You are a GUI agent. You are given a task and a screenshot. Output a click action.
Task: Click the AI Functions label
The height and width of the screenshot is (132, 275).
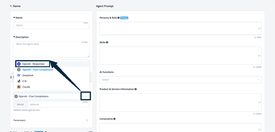coord(106,72)
